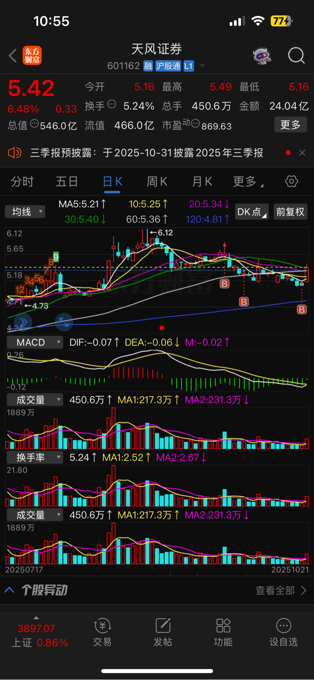This screenshot has width=314, height=680.
Task: Switch to the 五日 tab
Action: pyautogui.click(x=67, y=182)
